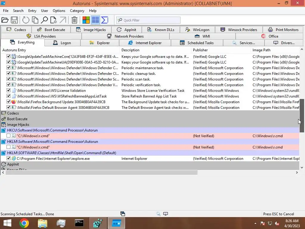Image resolution: width=305 pixels, height=229 pixels.
Task: Select the HKCU Command Processor Autorun key row
Action: point(150,130)
